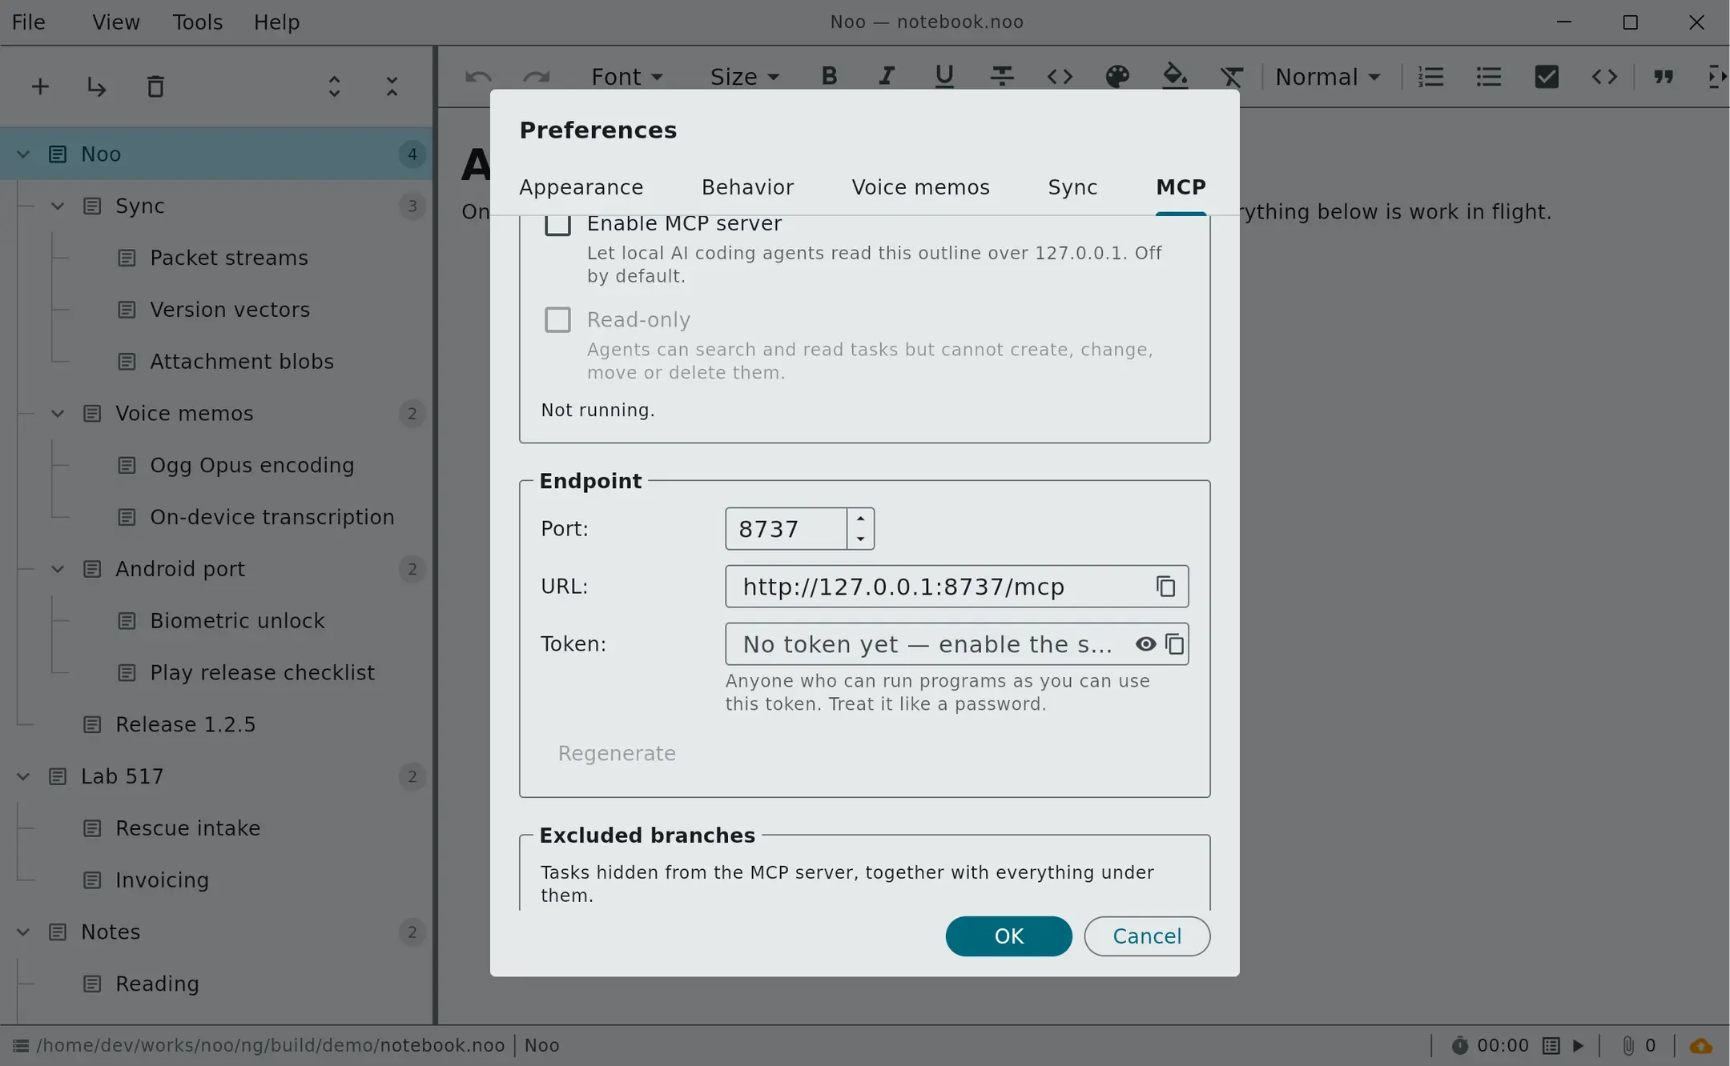Click the Regenerate token button

(x=617, y=754)
